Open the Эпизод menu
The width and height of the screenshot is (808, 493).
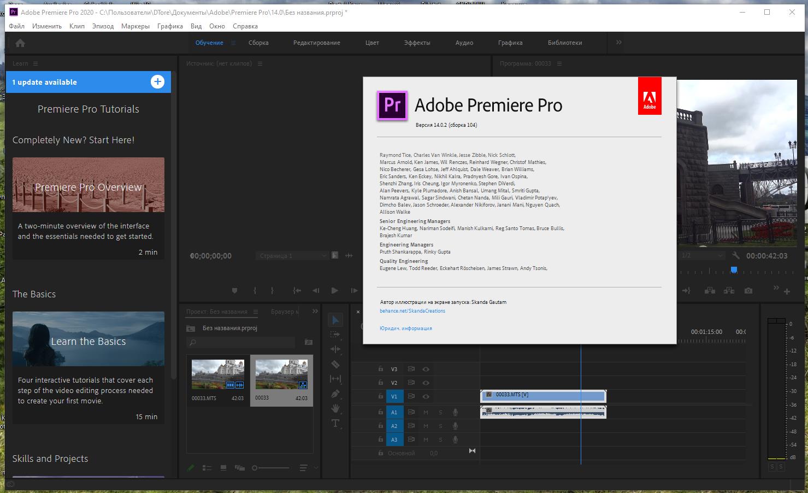(x=103, y=26)
